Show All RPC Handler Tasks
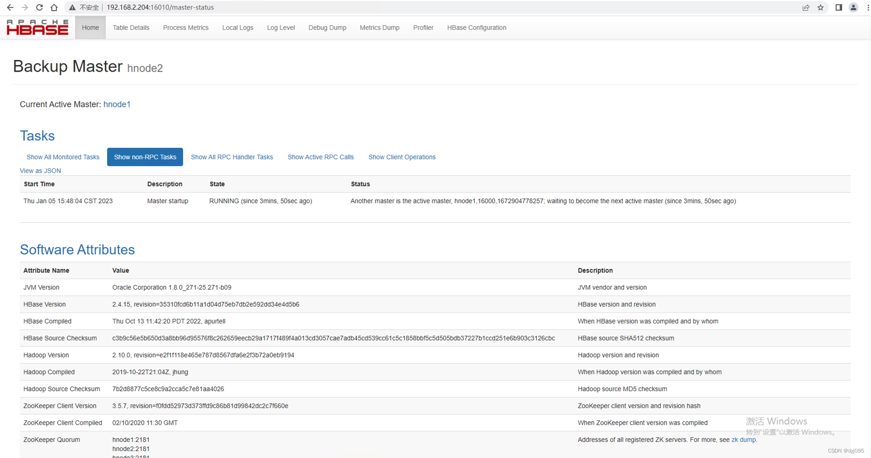Viewport: 871px width, 458px height. point(231,157)
